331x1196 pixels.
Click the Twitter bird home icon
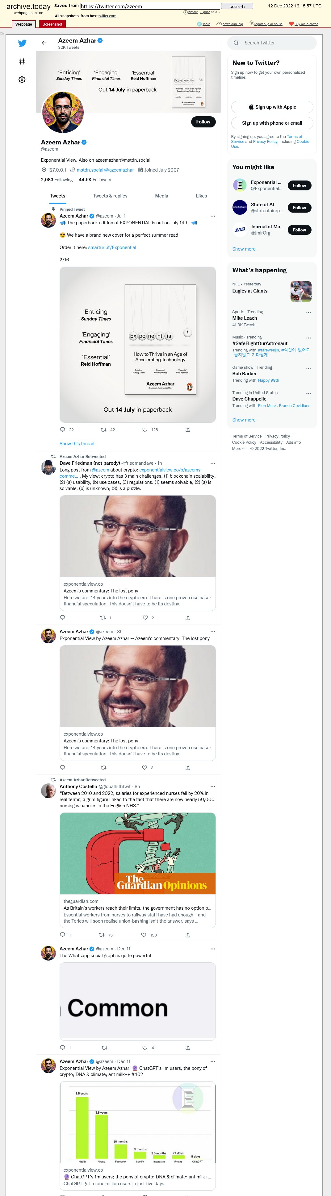22,43
